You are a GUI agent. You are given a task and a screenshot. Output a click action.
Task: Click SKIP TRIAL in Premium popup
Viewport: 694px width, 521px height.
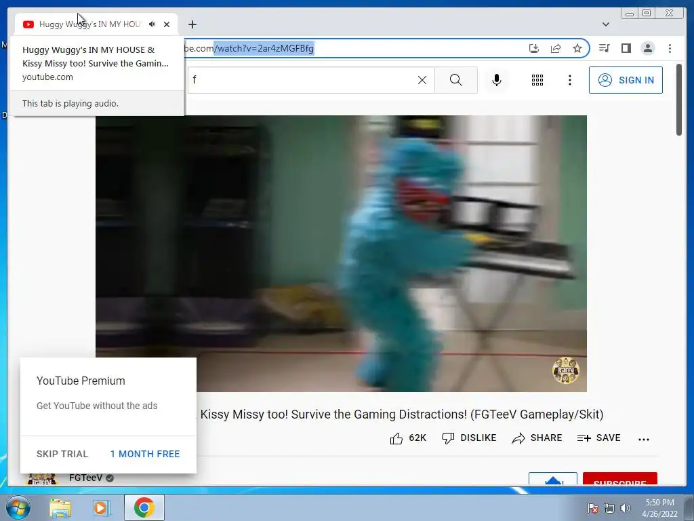pyautogui.click(x=62, y=454)
